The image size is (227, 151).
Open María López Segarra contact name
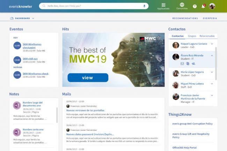(192, 72)
